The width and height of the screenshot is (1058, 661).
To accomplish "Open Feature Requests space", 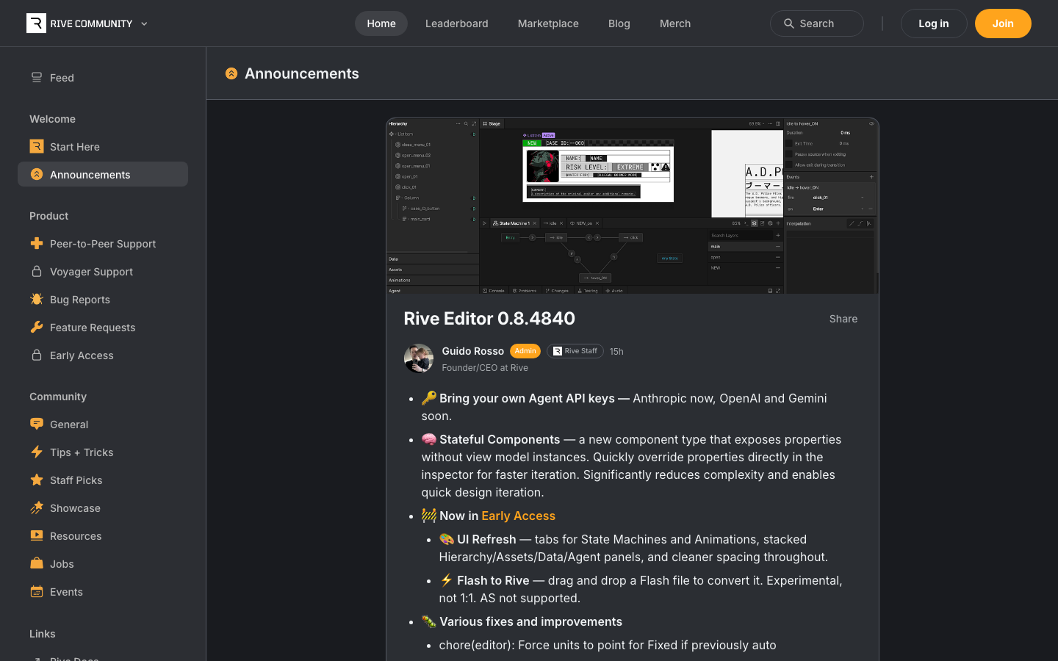I will (103, 327).
